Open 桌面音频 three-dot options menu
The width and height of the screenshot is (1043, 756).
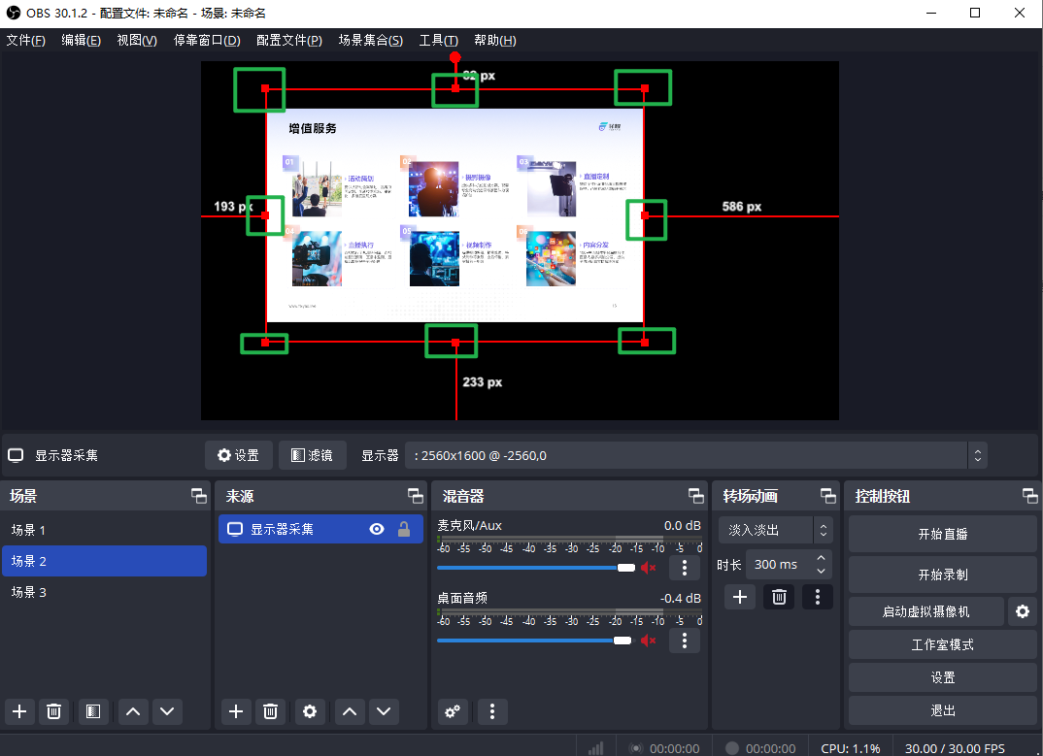[685, 641]
